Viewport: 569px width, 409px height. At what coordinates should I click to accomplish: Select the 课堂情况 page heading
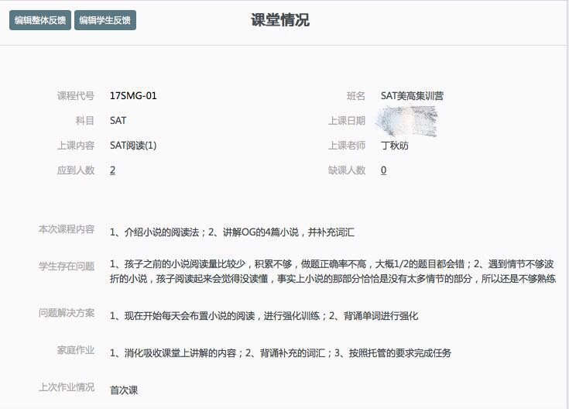coord(279,20)
